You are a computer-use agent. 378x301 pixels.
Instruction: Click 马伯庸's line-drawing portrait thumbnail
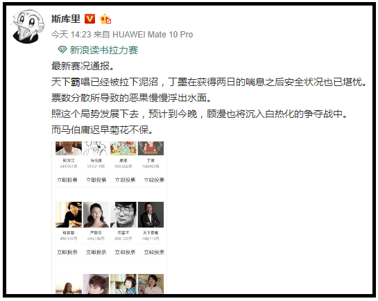click(96, 148)
